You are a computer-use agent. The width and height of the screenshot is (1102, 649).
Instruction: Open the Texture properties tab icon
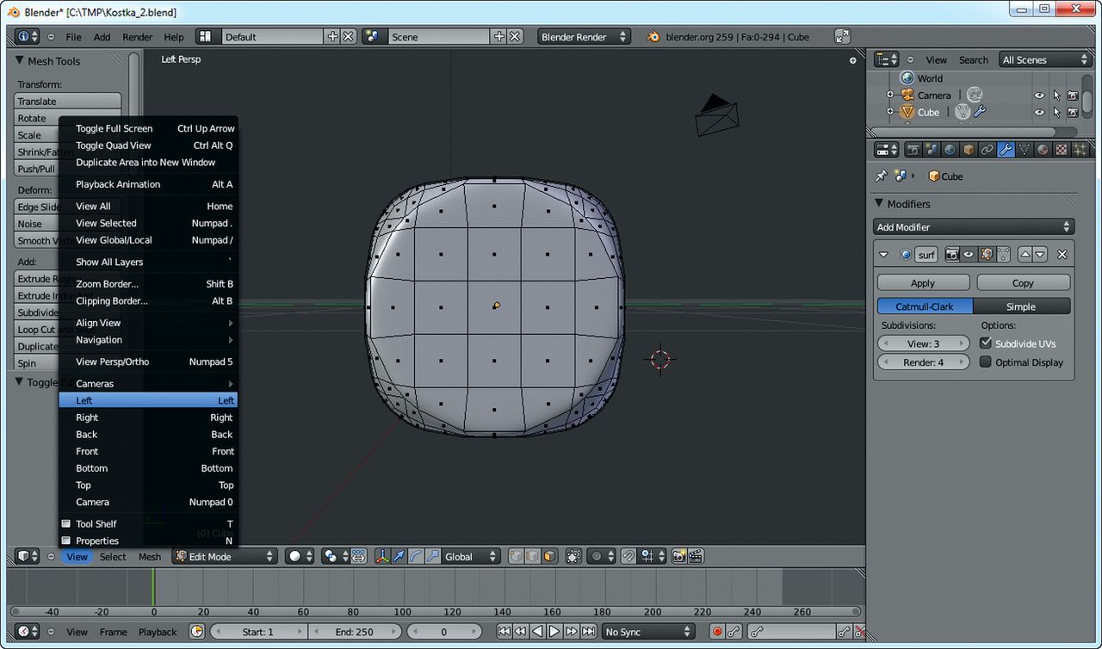[x=1061, y=150]
